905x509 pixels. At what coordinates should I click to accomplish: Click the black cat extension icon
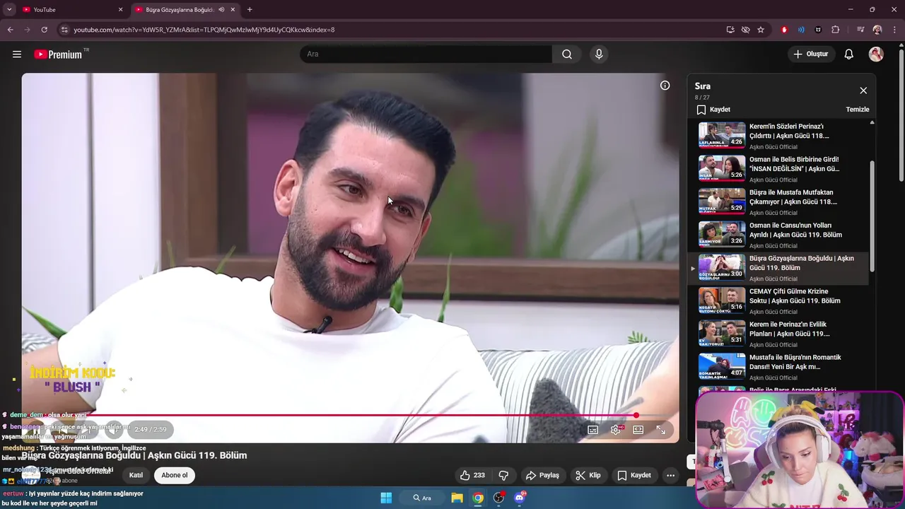[818, 30]
